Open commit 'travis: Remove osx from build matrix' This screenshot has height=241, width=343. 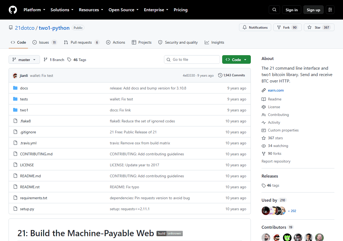[140, 143]
